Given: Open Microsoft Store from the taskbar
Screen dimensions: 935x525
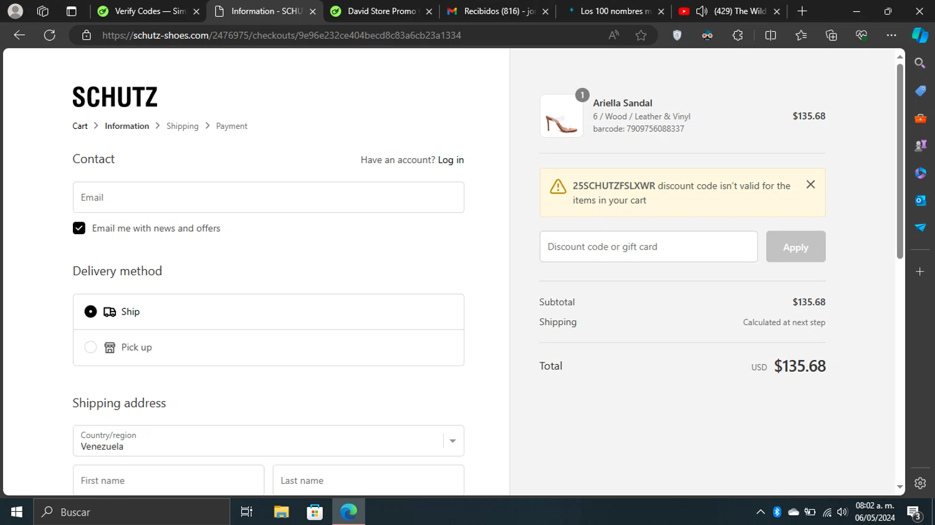Looking at the screenshot, I should point(315,512).
